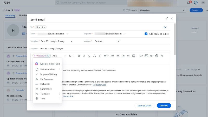Attach a file with the paperclip icon
The width and height of the screenshot is (208, 117).
[x=152, y=56]
